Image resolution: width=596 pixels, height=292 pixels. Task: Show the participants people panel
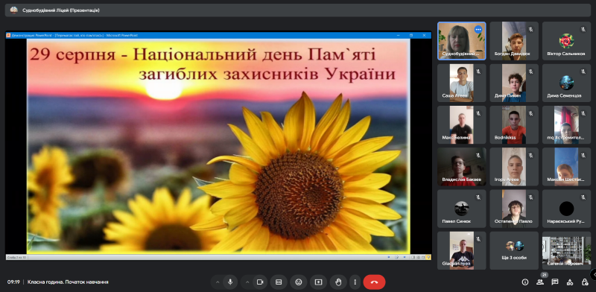(x=539, y=282)
